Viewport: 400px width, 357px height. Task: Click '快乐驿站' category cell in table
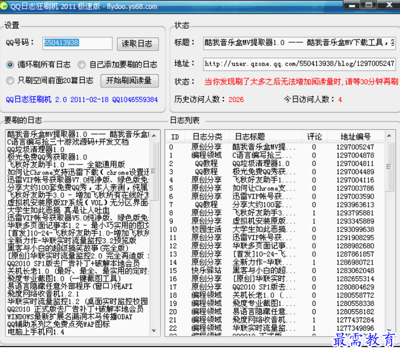(x=206, y=271)
